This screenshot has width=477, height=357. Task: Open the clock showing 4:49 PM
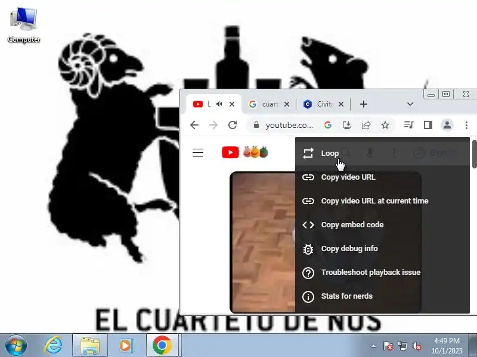[447, 346]
